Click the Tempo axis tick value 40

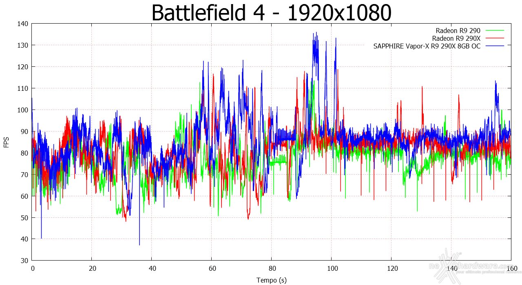click(152, 269)
